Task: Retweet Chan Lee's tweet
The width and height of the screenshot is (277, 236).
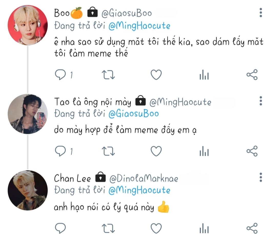Action: point(108,228)
